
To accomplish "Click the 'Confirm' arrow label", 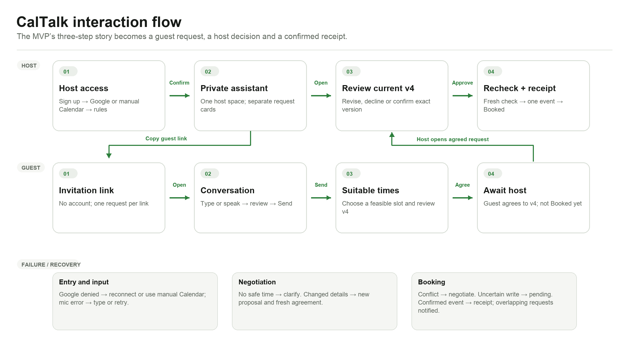I will tap(179, 83).
